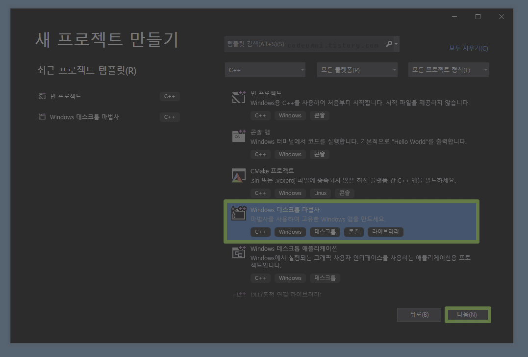The image size is (528, 357).
Task: Click the 뒤로(B) button
Action: (419, 314)
